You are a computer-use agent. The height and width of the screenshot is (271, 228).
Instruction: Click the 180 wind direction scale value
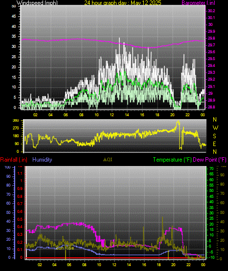point(16,136)
